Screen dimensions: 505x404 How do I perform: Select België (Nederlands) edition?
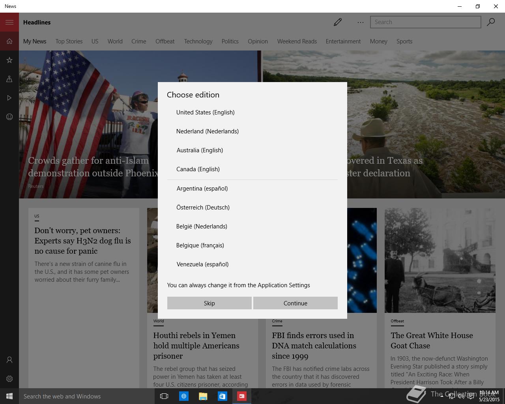pos(252,226)
